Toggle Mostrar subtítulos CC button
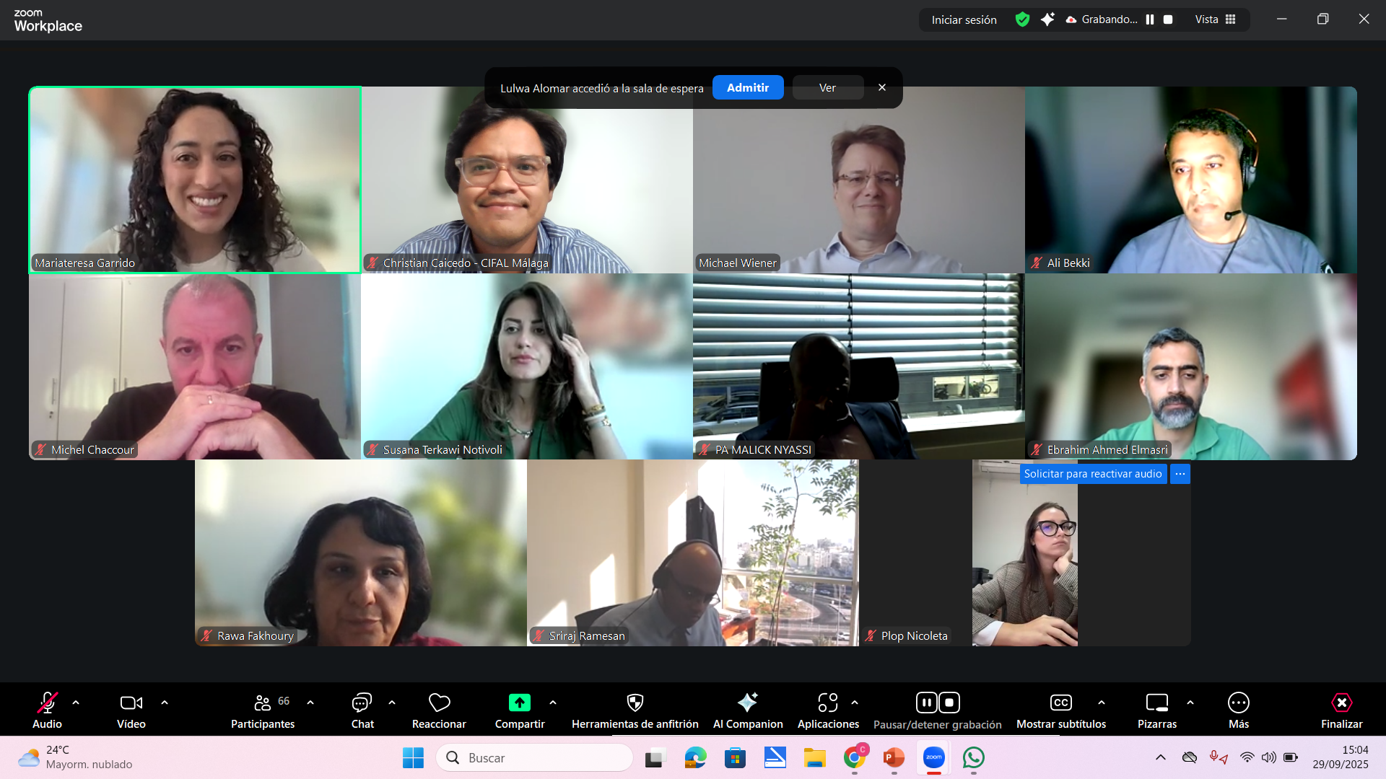The width and height of the screenshot is (1386, 779). click(1060, 703)
